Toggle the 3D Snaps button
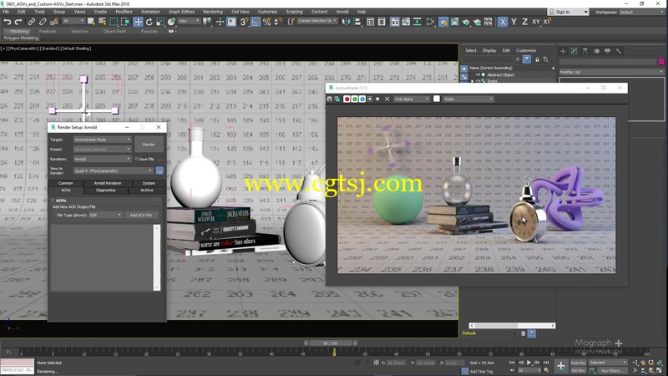The image size is (668, 376). point(244,22)
